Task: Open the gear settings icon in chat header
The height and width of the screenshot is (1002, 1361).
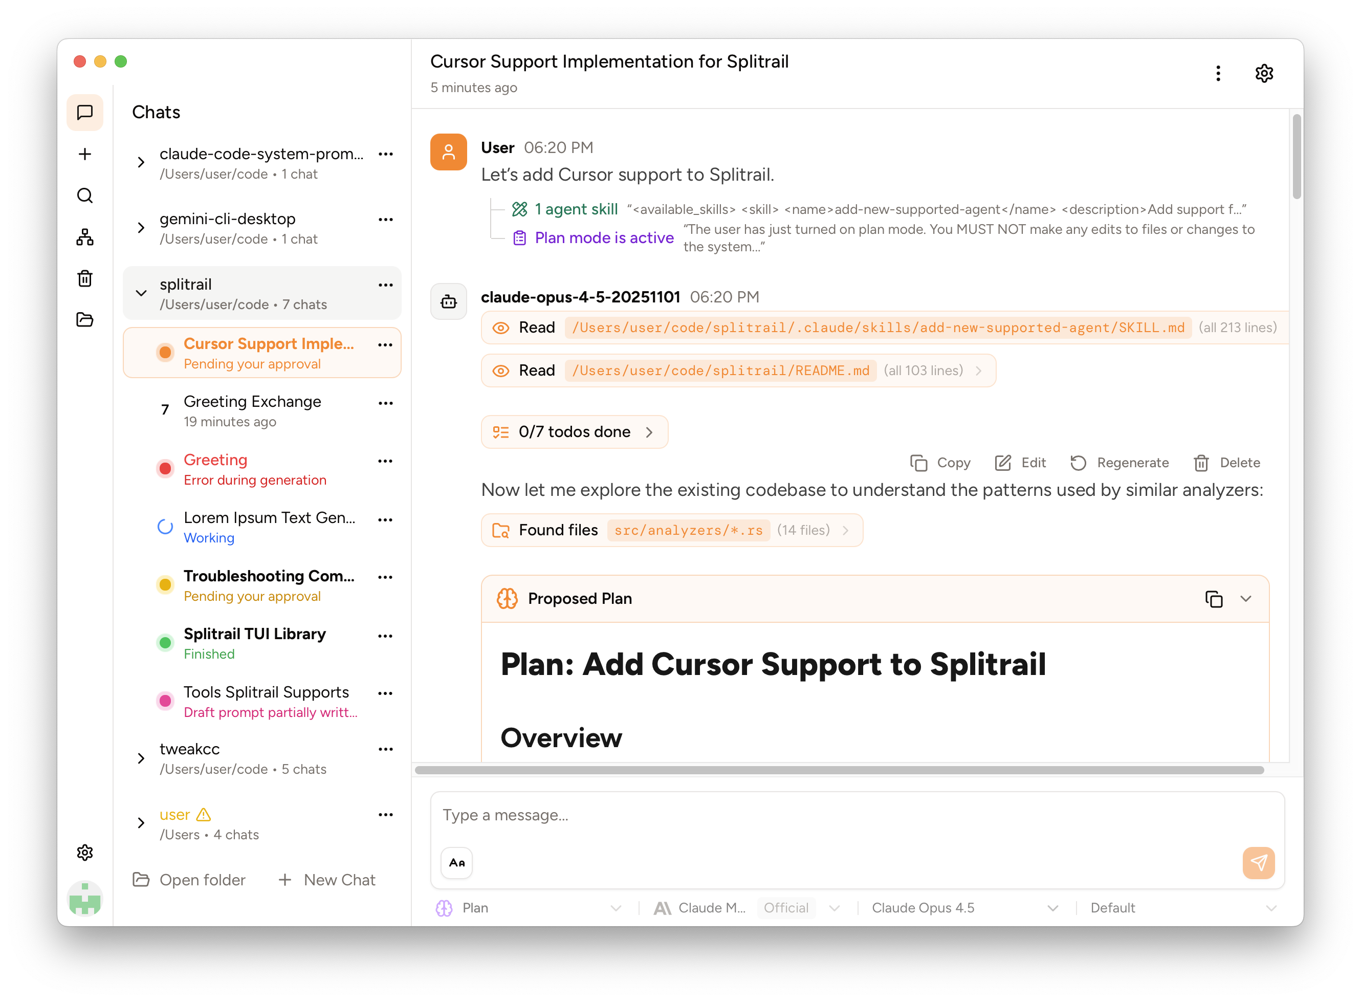Action: (1264, 73)
